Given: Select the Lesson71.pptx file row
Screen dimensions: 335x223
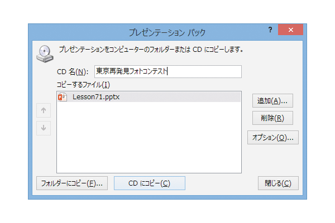Looking at the screenshot, I should pyautogui.click(x=149, y=97).
